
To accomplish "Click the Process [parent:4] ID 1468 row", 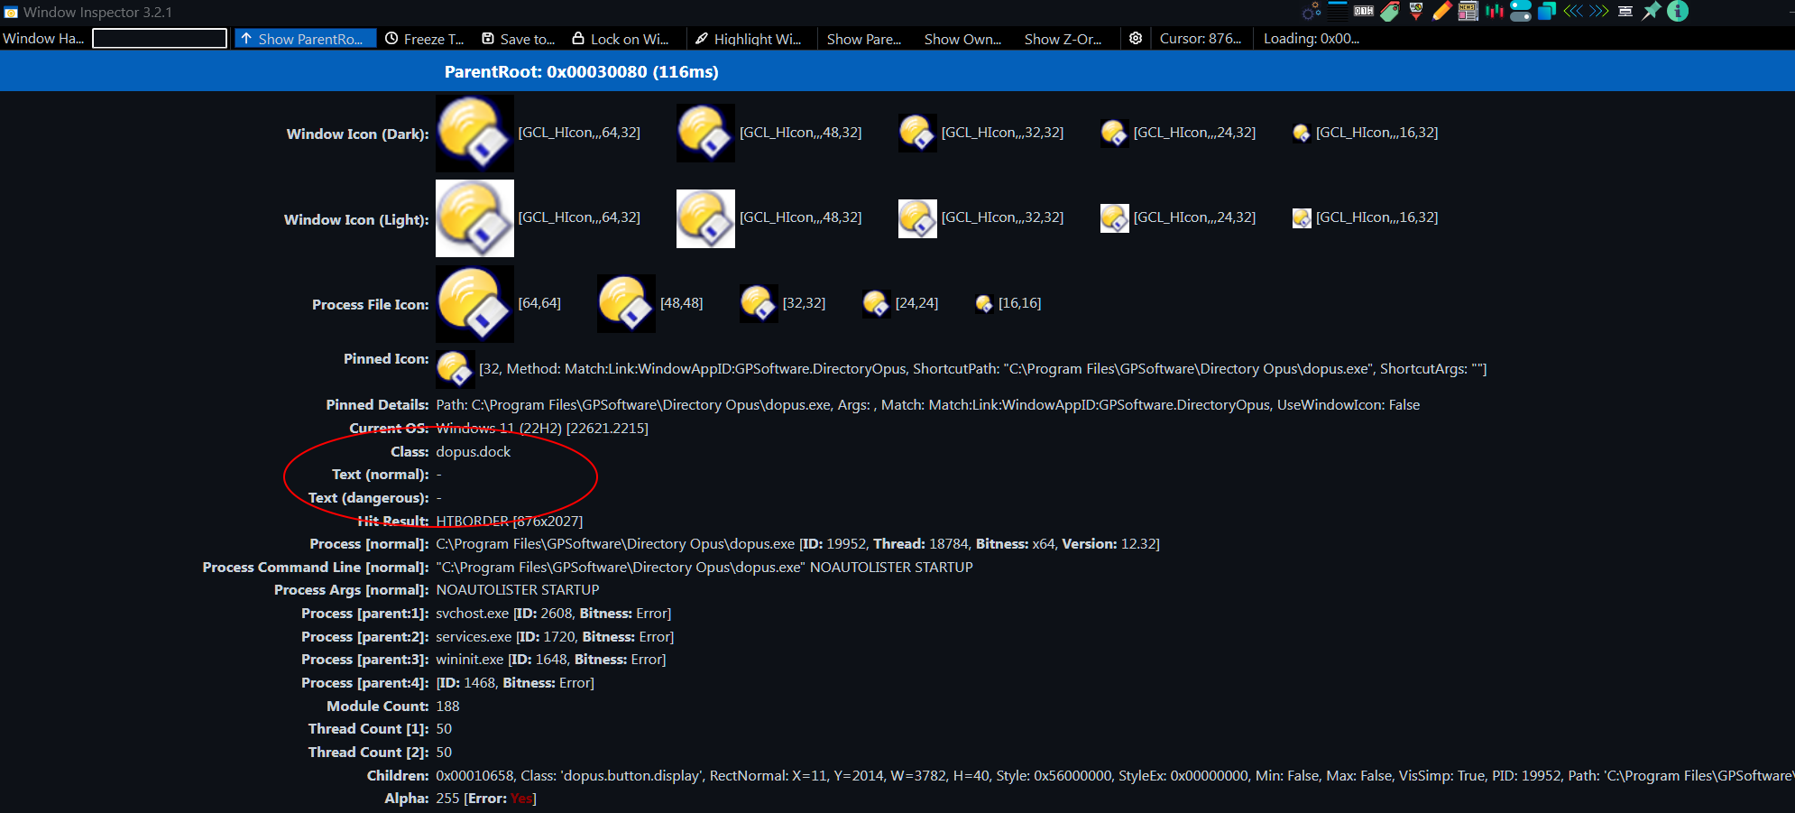I will (x=515, y=682).
